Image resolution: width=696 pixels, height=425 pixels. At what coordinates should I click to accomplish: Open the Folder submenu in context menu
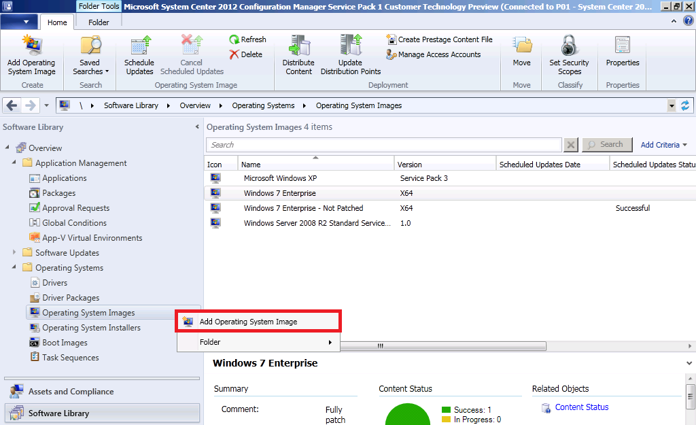tap(258, 342)
